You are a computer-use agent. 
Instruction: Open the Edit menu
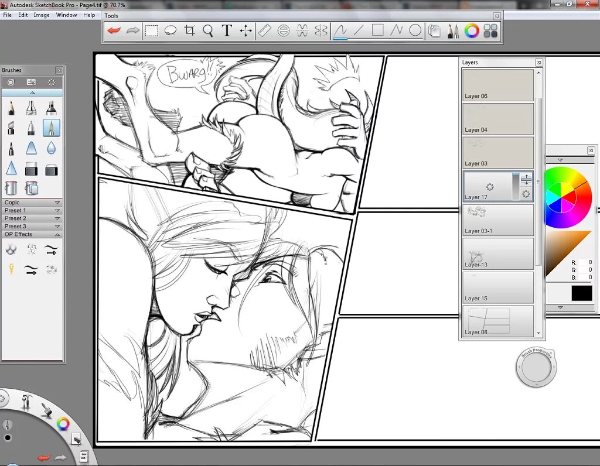[x=23, y=15]
